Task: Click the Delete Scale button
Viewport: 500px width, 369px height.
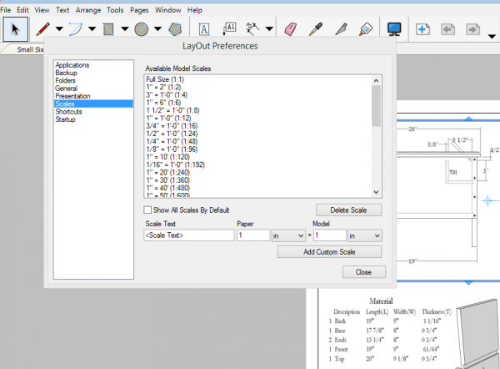Action: tap(348, 210)
